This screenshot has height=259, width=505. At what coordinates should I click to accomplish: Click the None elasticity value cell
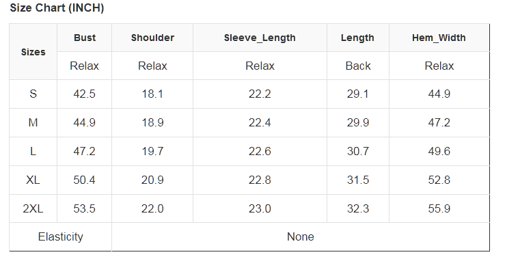coord(301,236)
